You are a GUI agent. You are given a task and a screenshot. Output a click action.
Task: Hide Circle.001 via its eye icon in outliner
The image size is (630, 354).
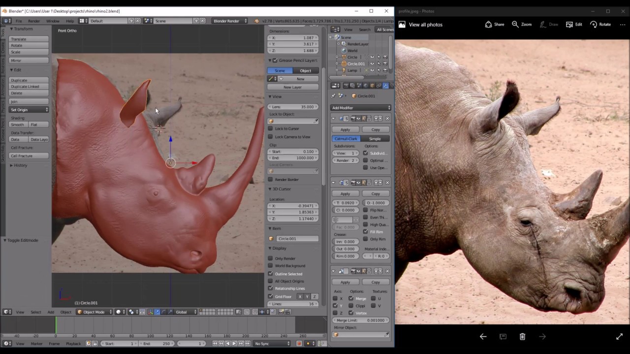(372, 64)
